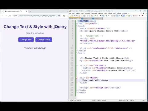Open the Macro menu in Notepad++
Screen dimensions: 148x111
point(110,14)
